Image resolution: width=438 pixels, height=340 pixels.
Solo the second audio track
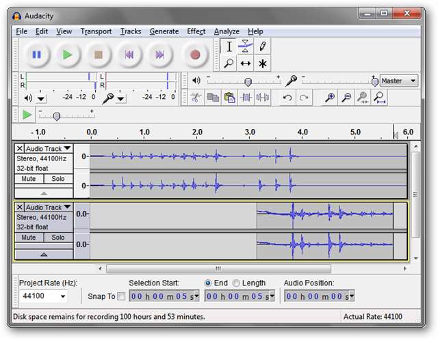tap(58, 238)
